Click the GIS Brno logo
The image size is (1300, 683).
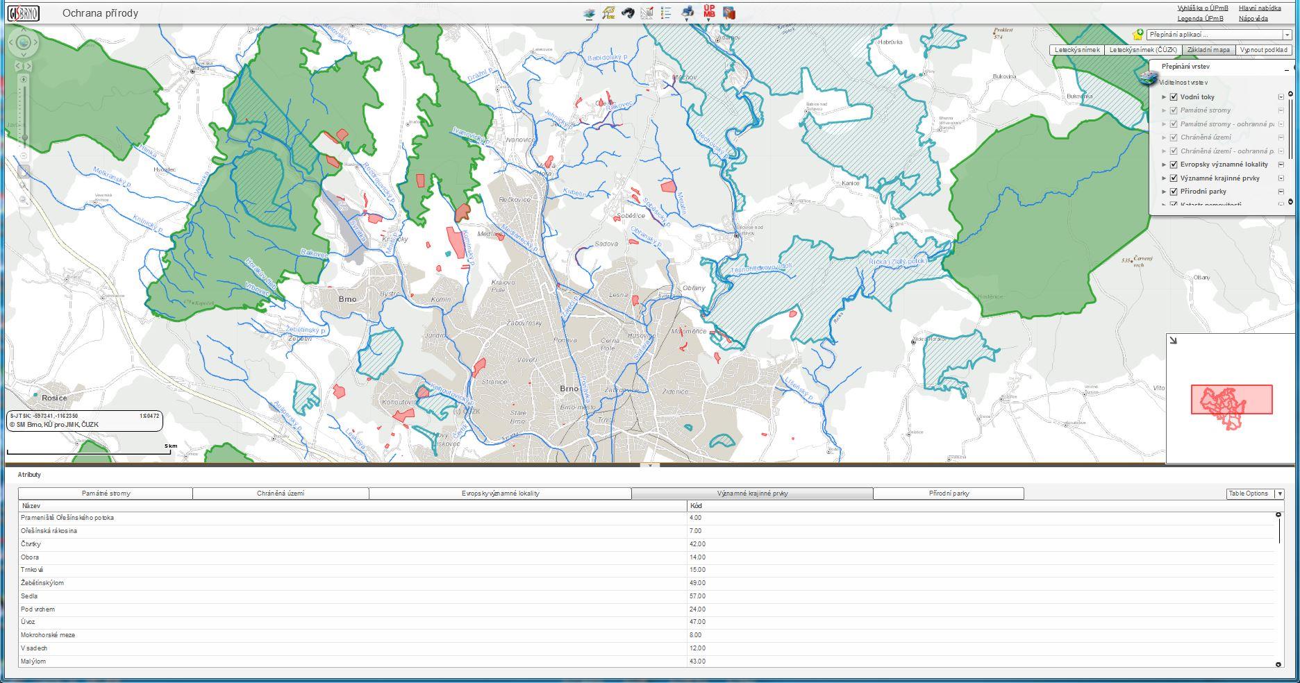click(24, 13)
